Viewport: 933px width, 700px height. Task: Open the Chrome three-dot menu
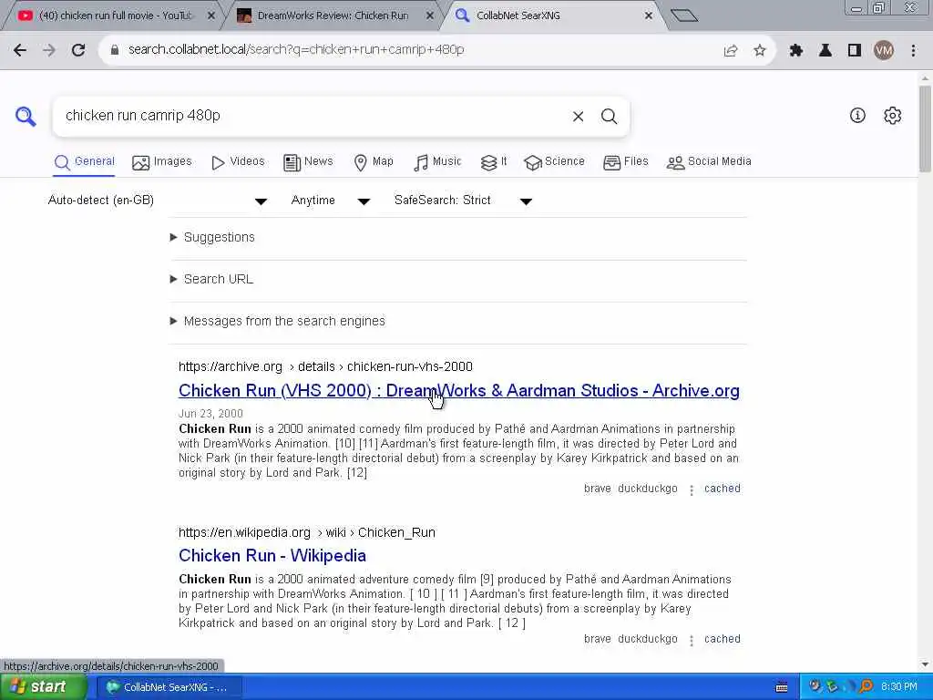pos(913,51)
